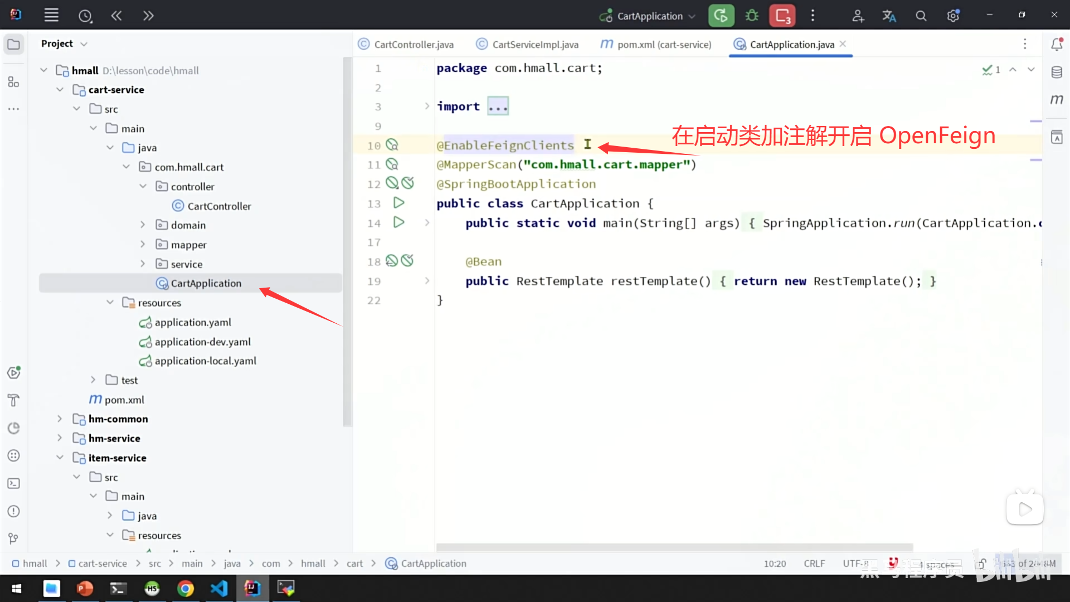Open Terminal tool window in left sidebar
Viewport: 1070px width, 602px height.
coord(13,483)
